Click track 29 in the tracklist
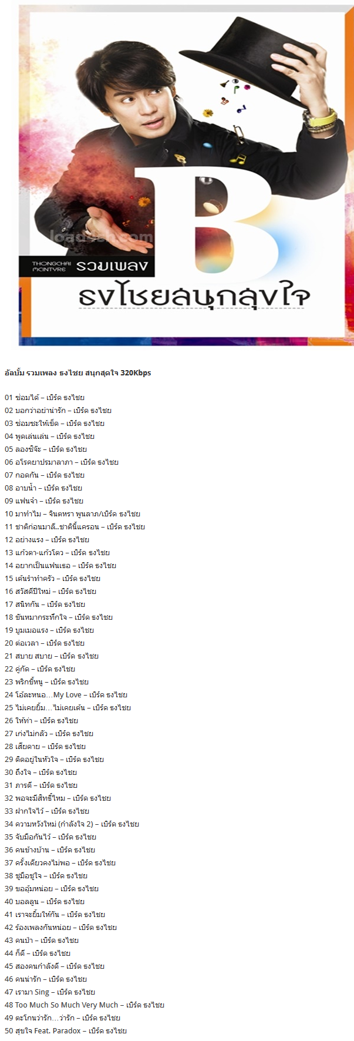This screenshot has width=354, height=1041. [x=54, y=760]
